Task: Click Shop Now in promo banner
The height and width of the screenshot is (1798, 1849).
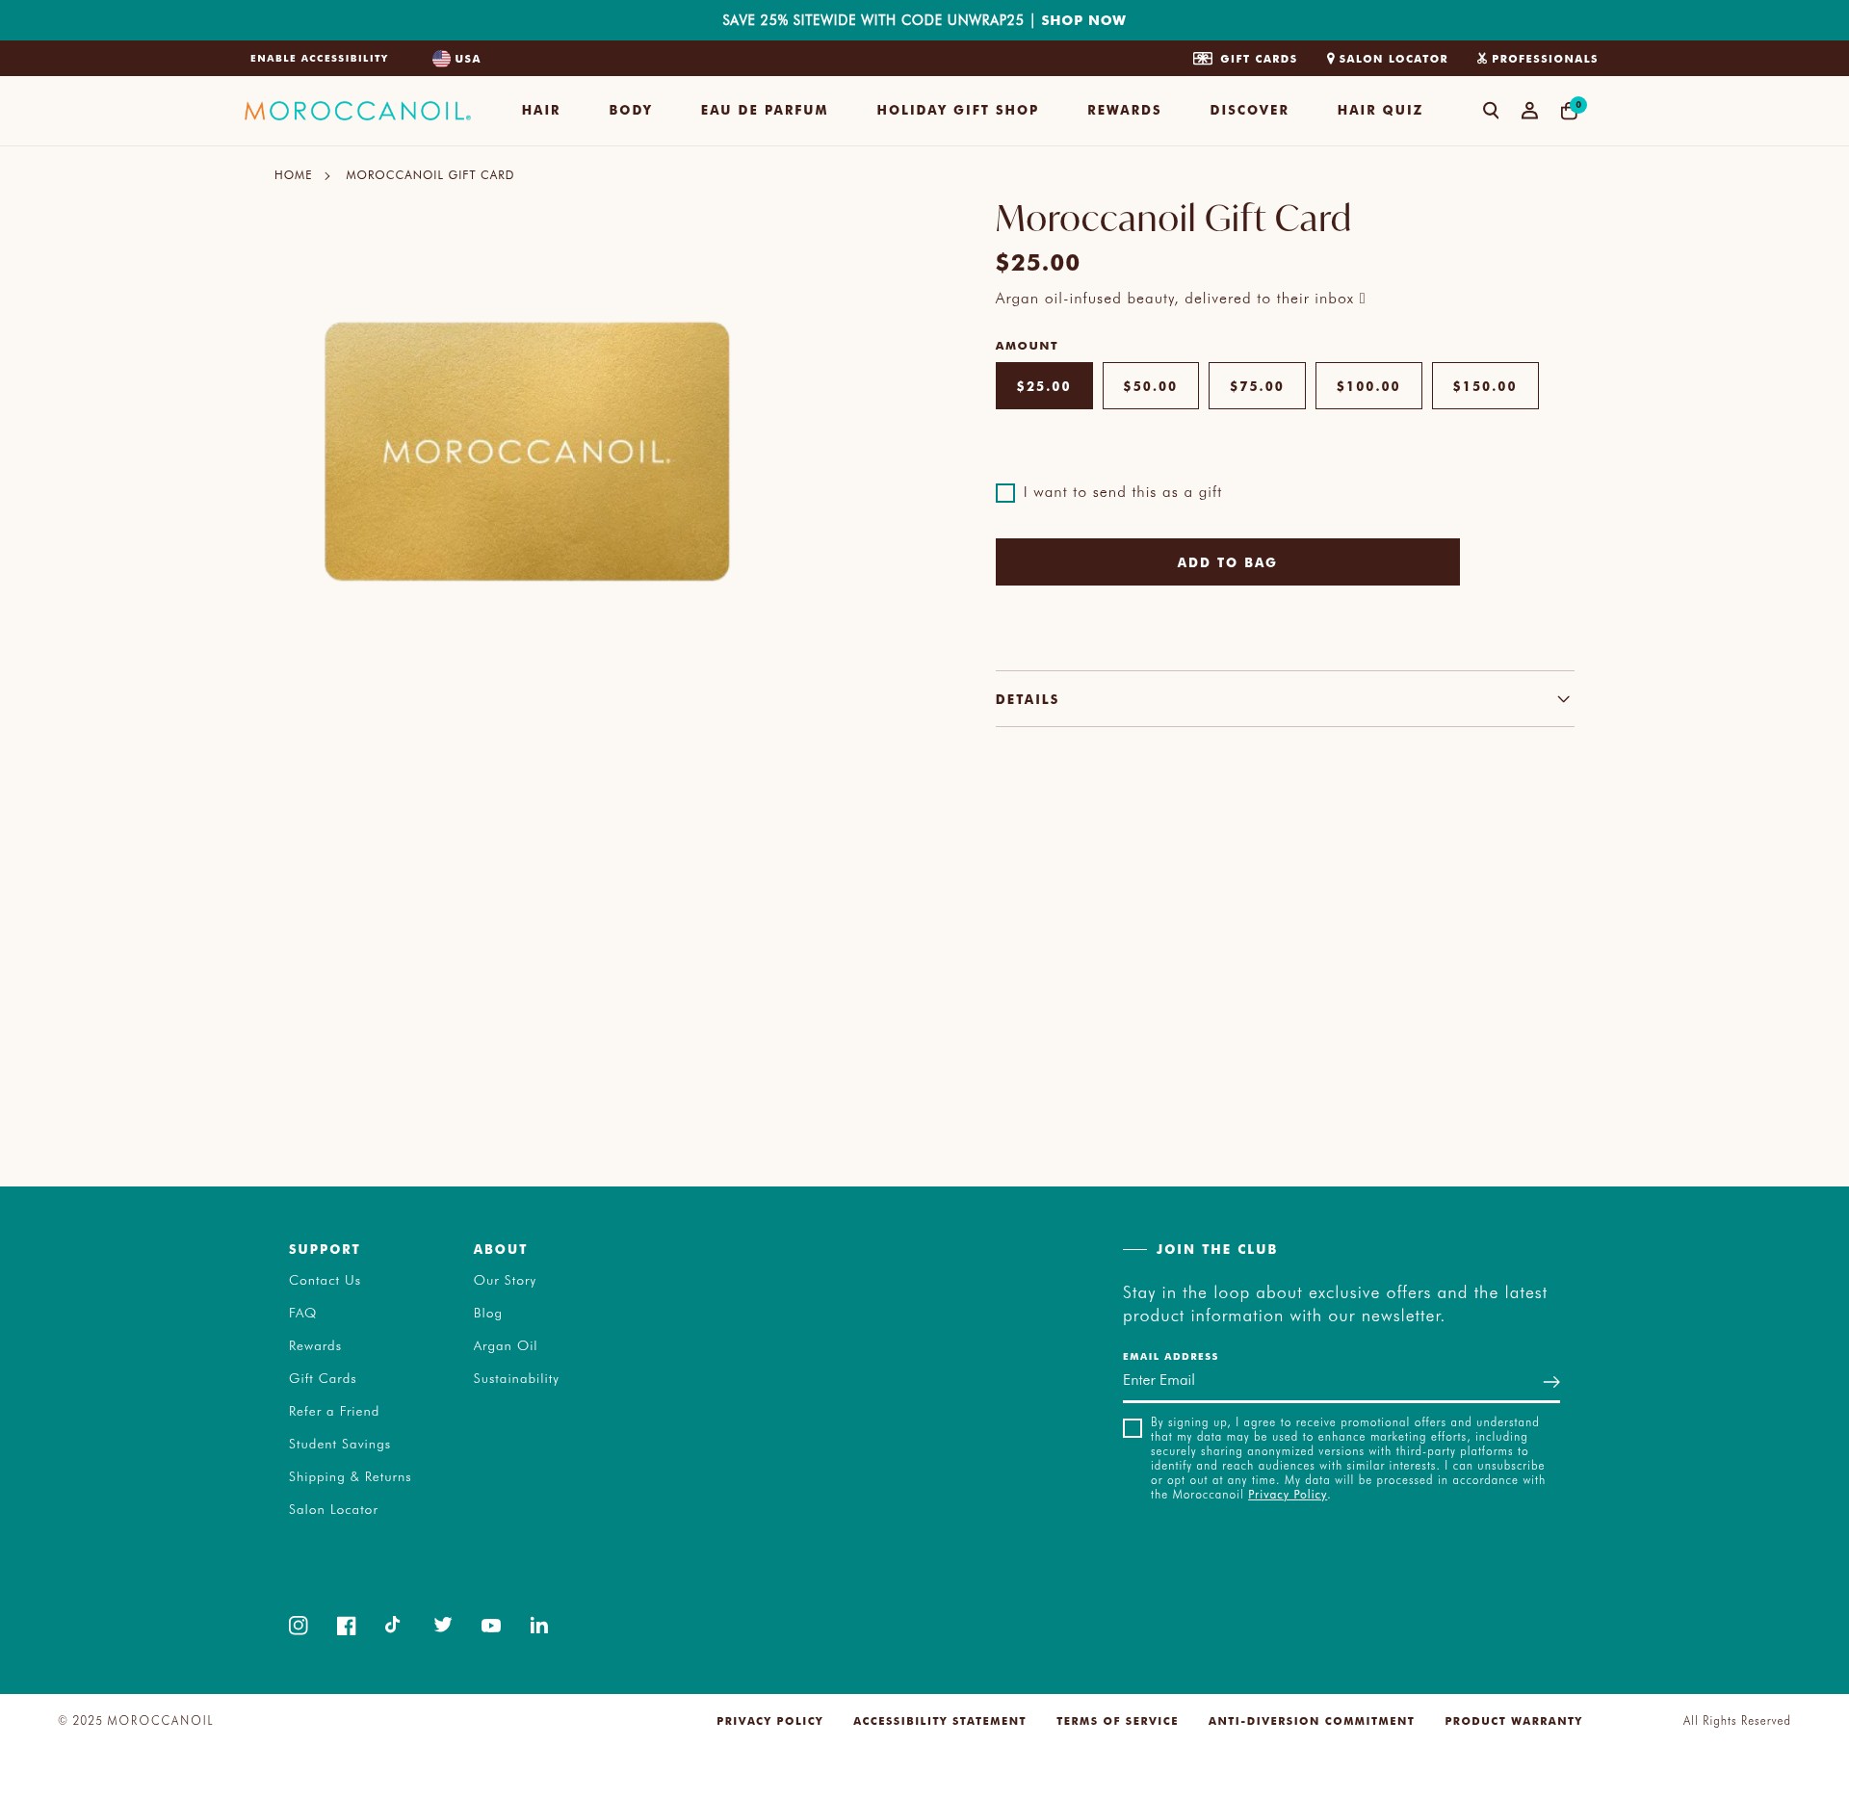Action: [x=1083, y=20]
